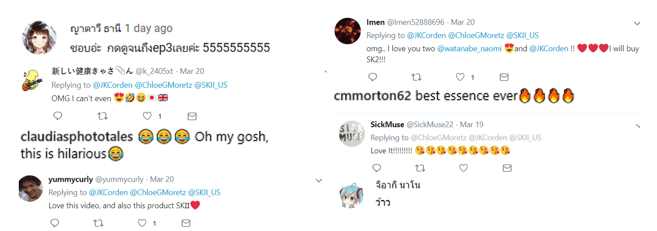Share k_2405xt's tweet by message icon
Image resolution: width=657 pixels, height=231 pixels.
click(x=192, y=116)
